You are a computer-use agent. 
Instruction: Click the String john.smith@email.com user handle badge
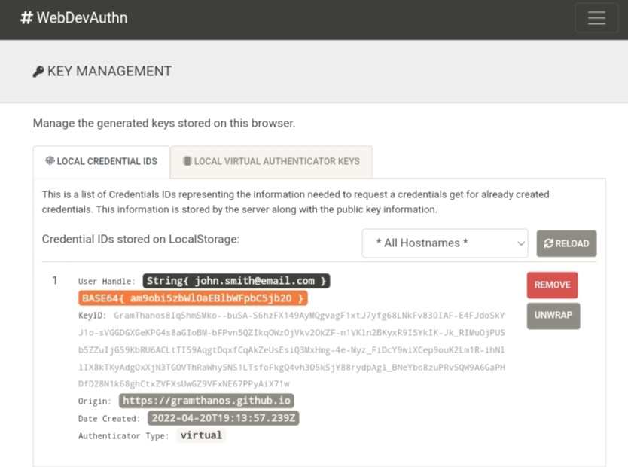[x=236, y=281]
